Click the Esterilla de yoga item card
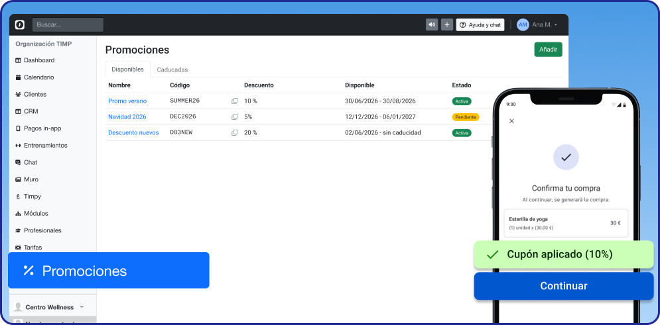The height and width of the screenshot is (325, 660). (x=566, y=223)
